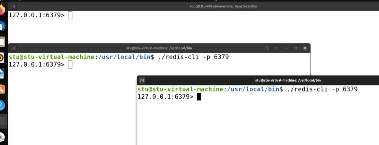Click the /usr/local/bin path in the middle terminal prompt

tap(124, 58)
